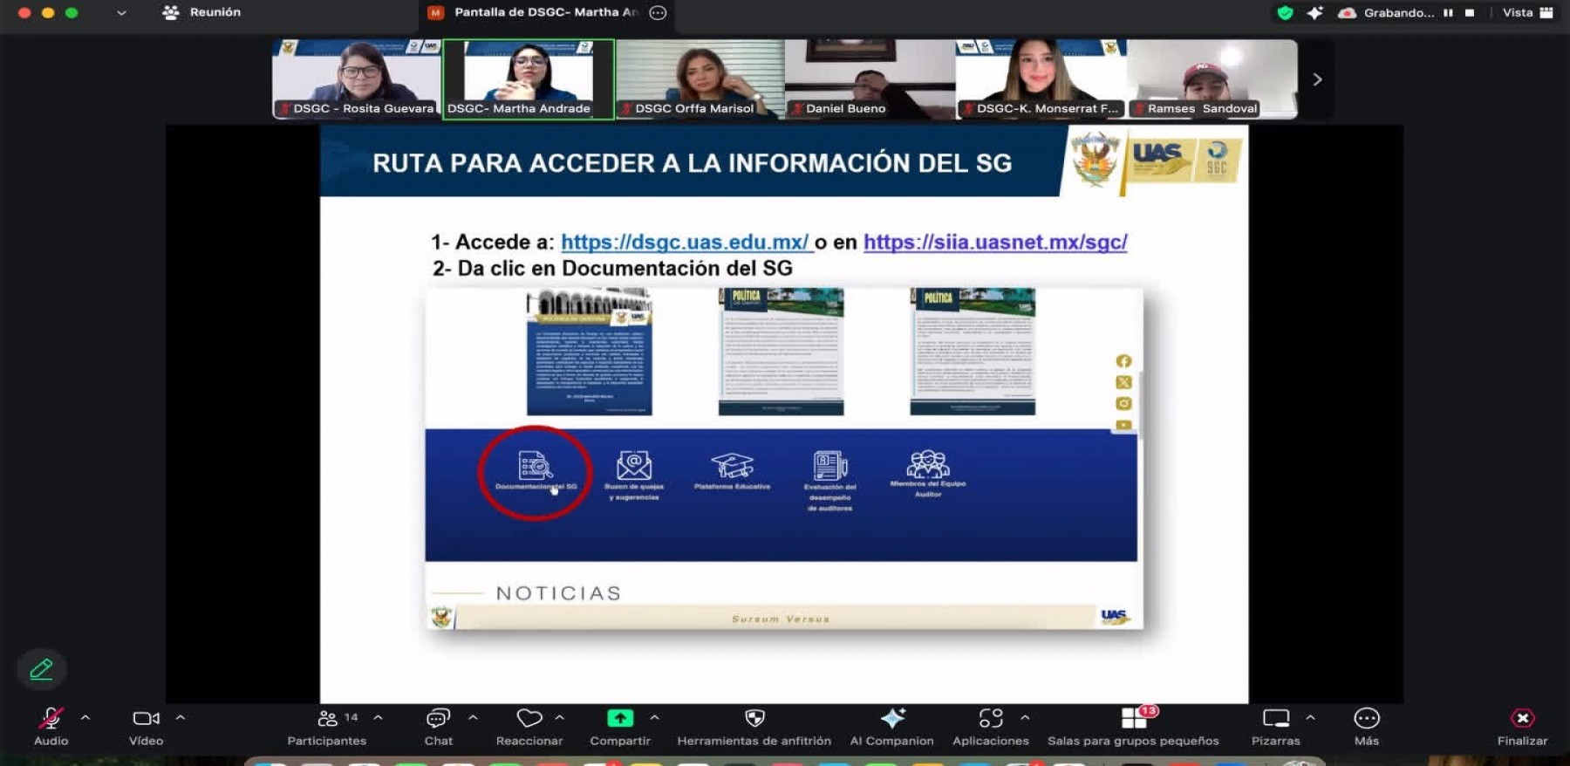Expand chat options arrow beside Chat

coord(473,718)
